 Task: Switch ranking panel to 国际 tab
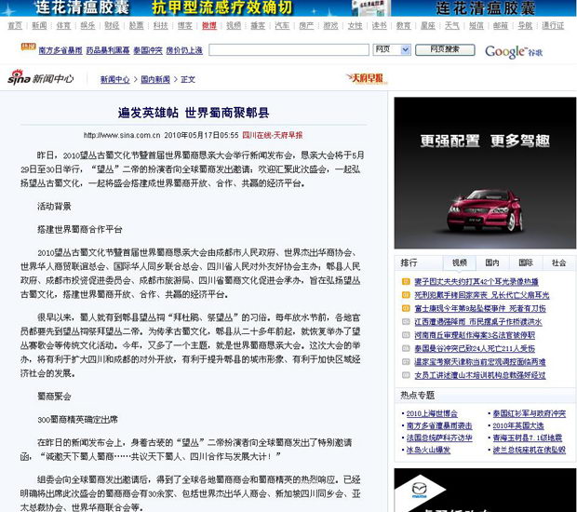(x=526, y=263)
